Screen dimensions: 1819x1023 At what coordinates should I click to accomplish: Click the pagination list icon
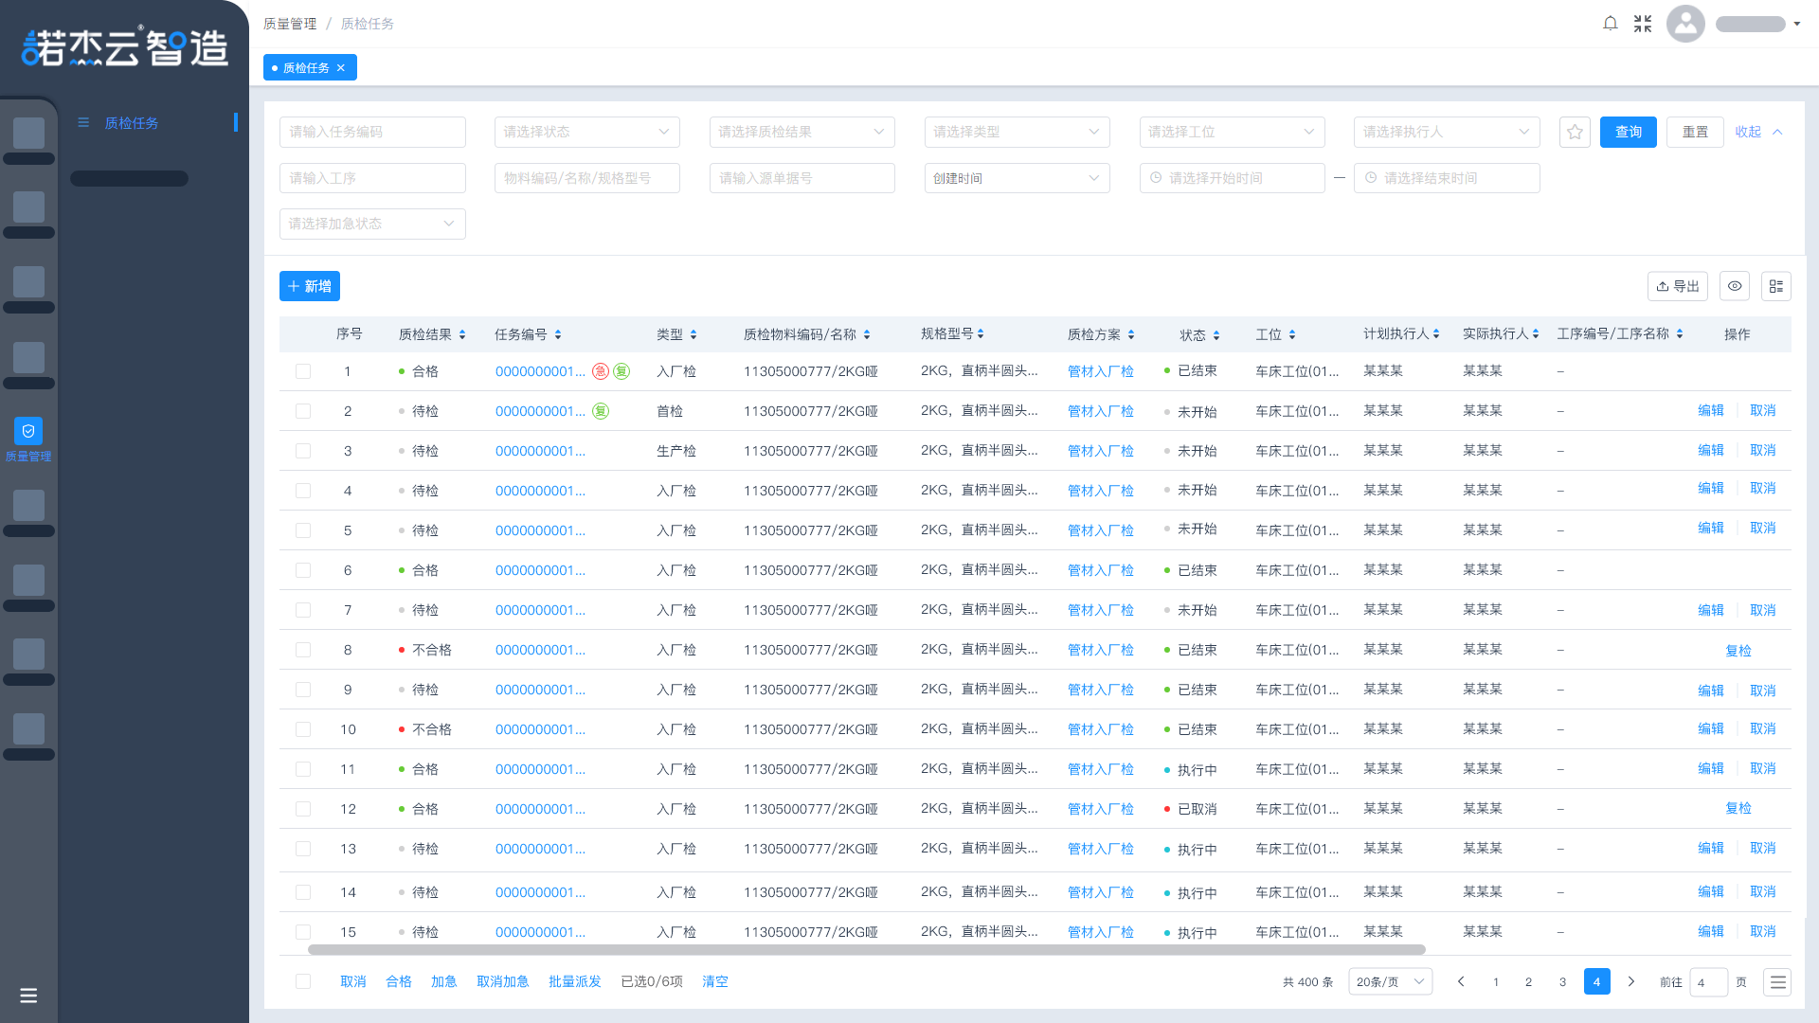1777,982
